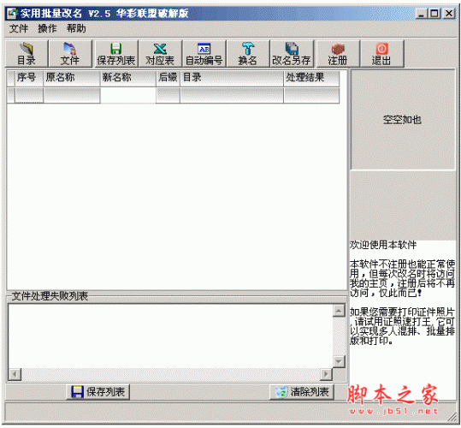Minimize the window
The width and height of the screenshot is (461, 428).
422,14
